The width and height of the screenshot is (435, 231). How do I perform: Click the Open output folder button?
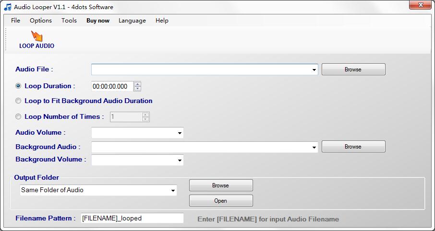[220, 201]
